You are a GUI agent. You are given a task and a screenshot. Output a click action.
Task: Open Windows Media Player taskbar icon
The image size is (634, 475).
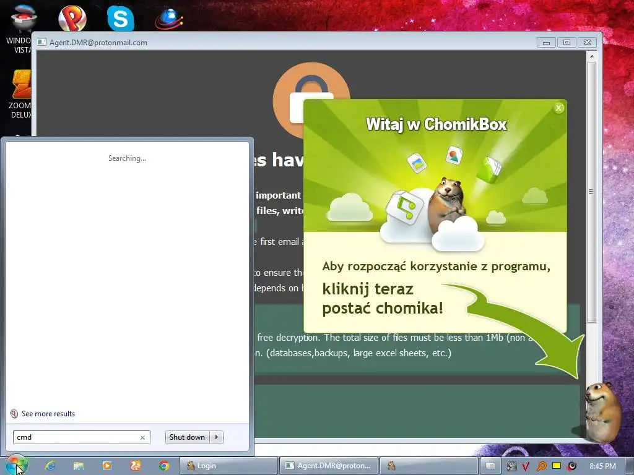point(106,466)
